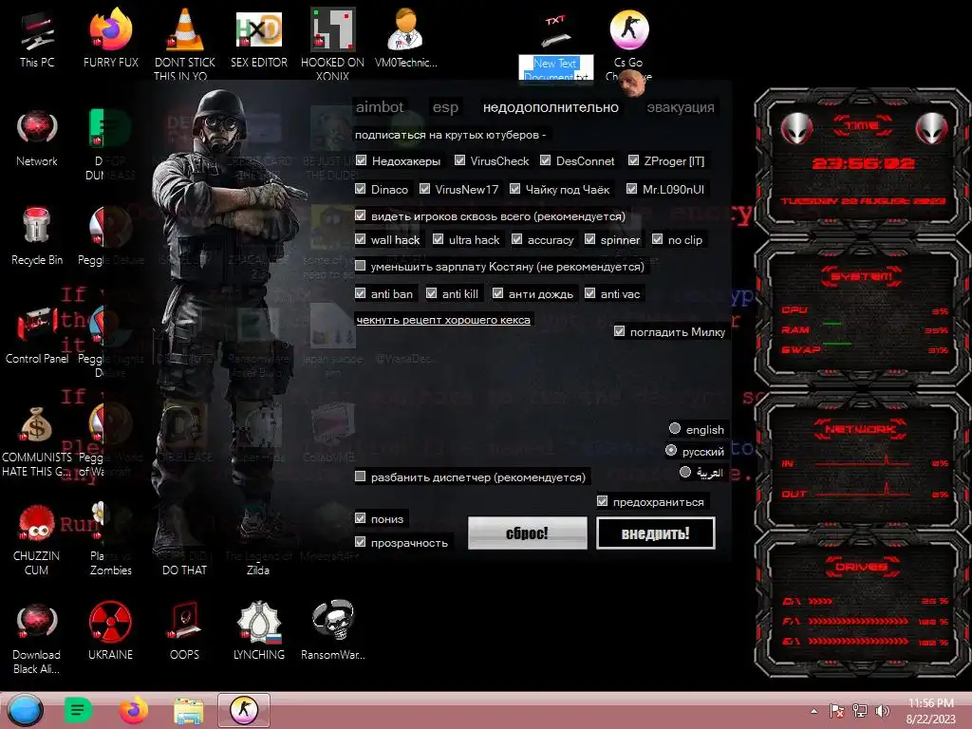This screenshot has width=972, height=729.
Task: Click the внедрить! inject button
Action: pos(655,533)
